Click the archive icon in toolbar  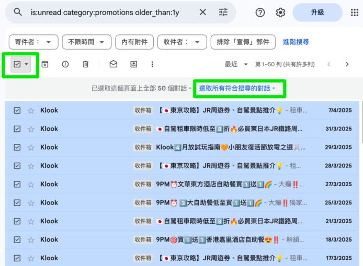[x=45, y=64]
